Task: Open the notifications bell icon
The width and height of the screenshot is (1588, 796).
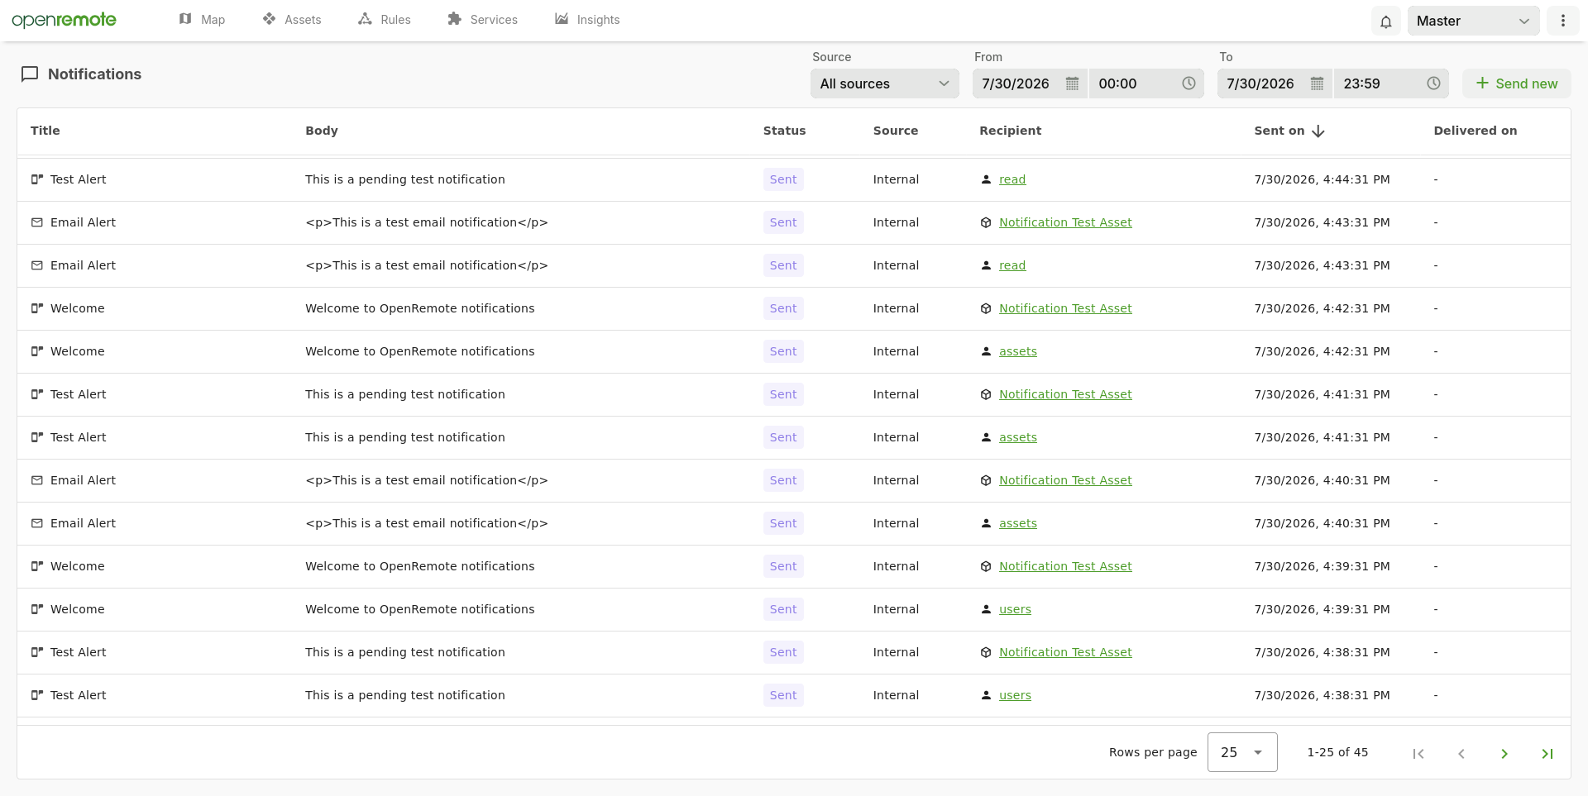Action: coord(1386,21)
